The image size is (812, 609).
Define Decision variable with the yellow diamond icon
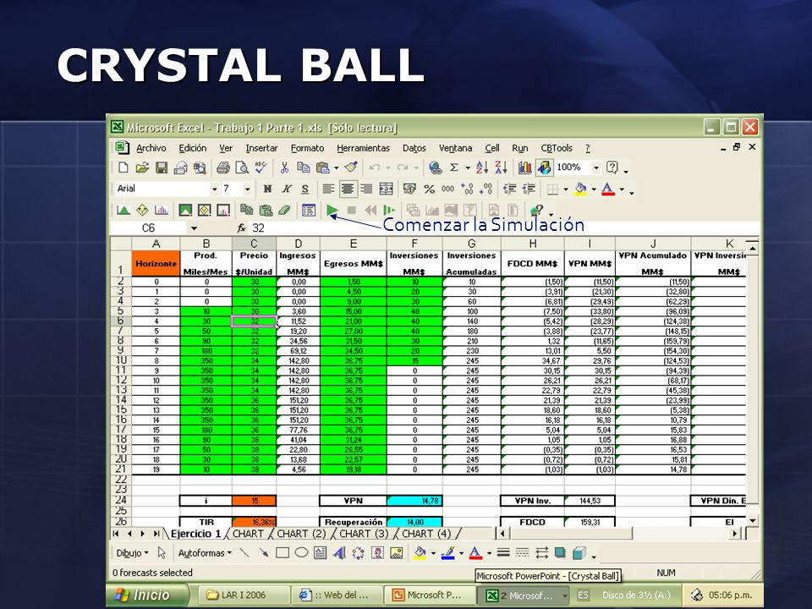pyautogui.click(x=142, y=211)
